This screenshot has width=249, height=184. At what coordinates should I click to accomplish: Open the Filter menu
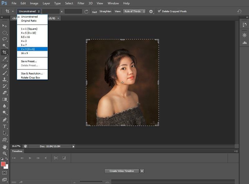point(81,3)
